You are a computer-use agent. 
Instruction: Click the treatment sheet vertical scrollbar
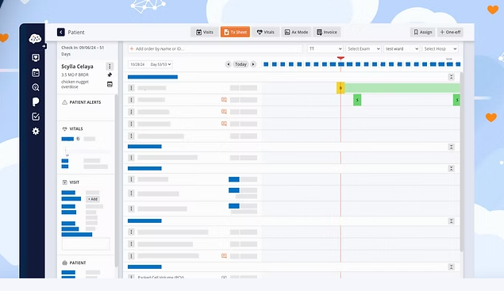(462, 163)
